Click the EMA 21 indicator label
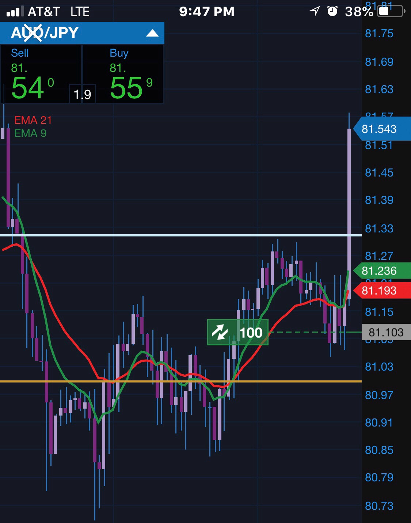The width and height of the screenshot is (411, 523). [x=33, y=120]
